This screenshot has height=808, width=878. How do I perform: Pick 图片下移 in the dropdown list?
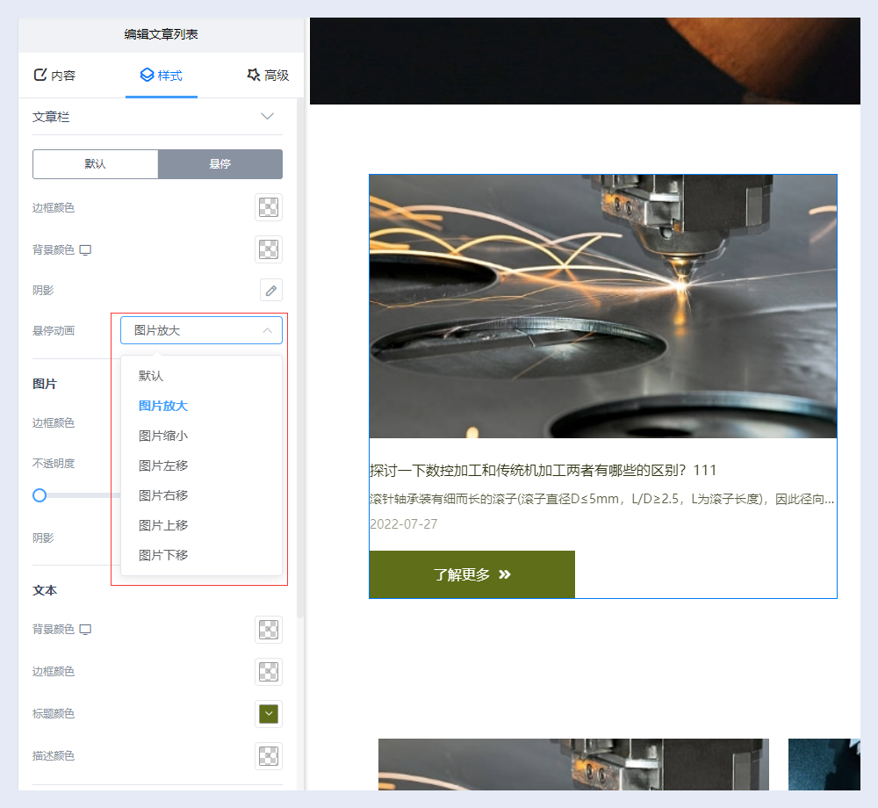pyautogui.click(x=163, y=555)
